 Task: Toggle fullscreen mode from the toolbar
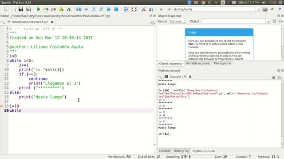[134, 9]
